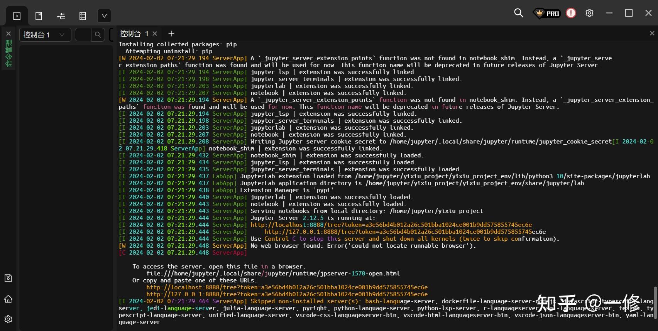Select the 控制台 1 terminal tab
The image size is (658, 331).
134,34
